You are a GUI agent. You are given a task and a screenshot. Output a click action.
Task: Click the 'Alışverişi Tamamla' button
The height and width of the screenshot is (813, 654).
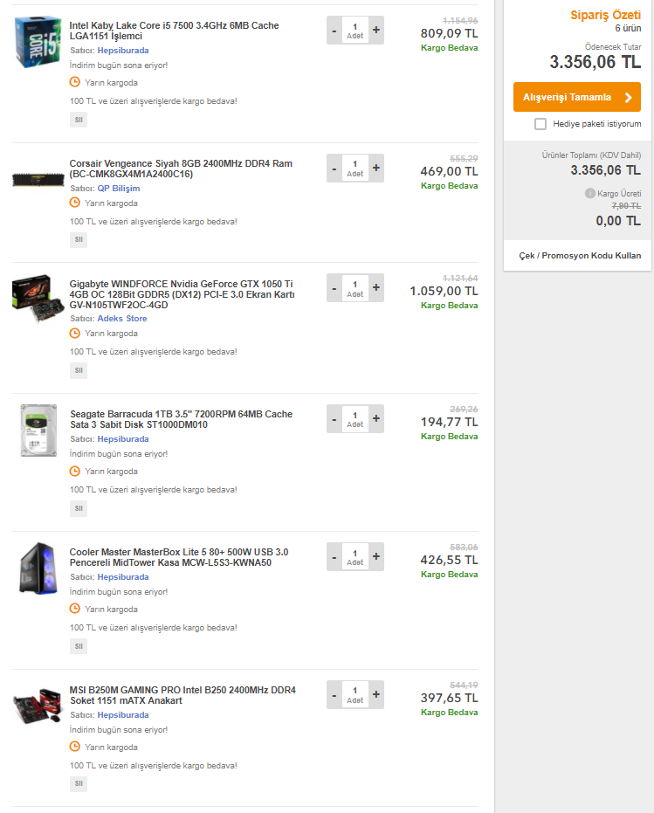[x=576, y=97]
